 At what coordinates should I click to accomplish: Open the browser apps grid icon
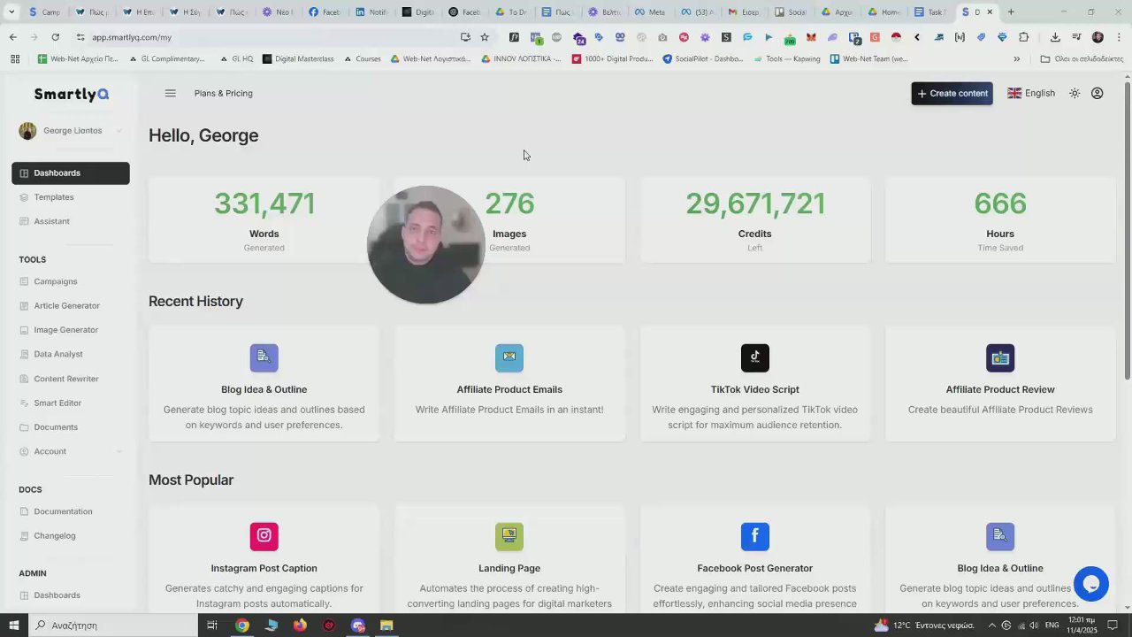point(15,59)
